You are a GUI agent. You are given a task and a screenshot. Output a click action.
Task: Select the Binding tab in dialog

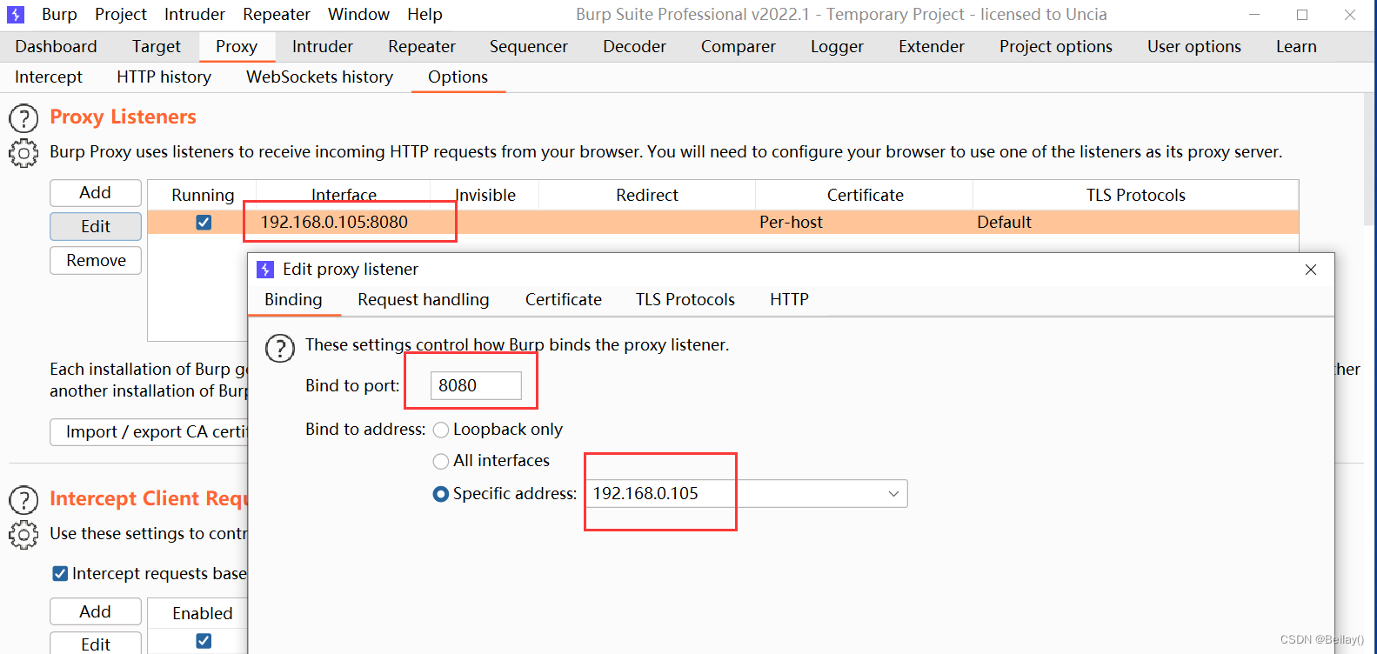coord(293,300)
